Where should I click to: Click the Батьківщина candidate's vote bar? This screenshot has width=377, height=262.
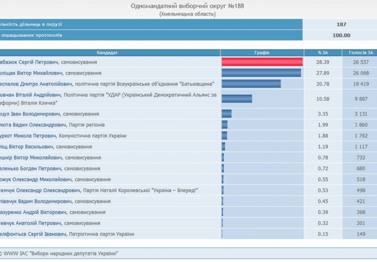[251, 83]
